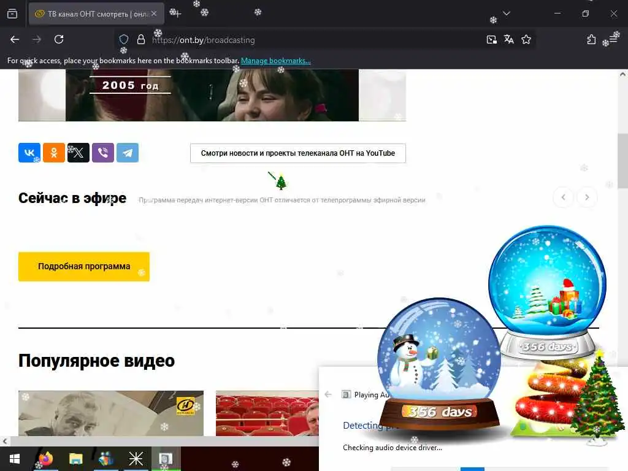
Task: Share page via X (Twitter) icon
Action: coord(78,153)
